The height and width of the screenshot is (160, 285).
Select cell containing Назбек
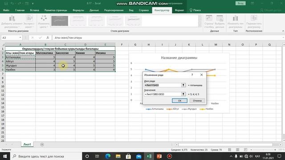pos(20,69)
